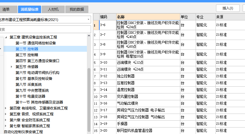Click the 名称 column header

tap(148, 17)
